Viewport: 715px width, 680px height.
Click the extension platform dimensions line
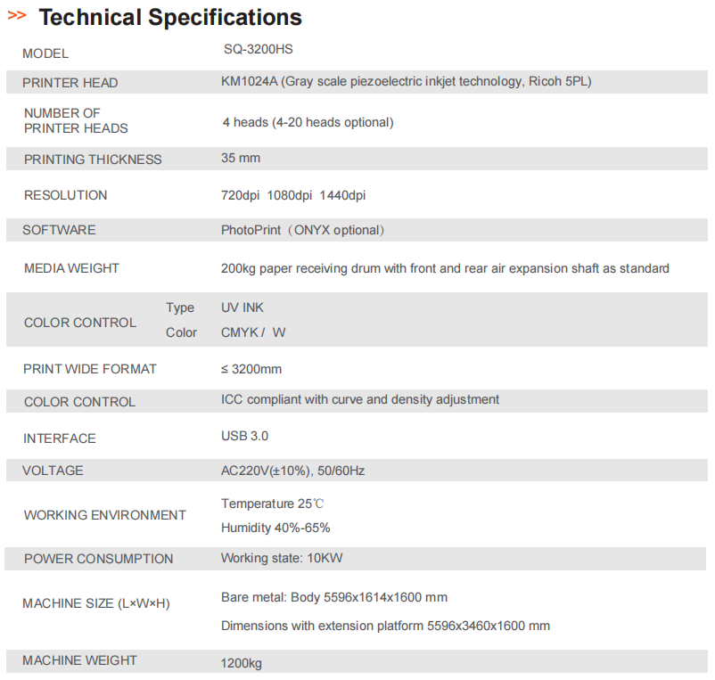tap(385, 626)
